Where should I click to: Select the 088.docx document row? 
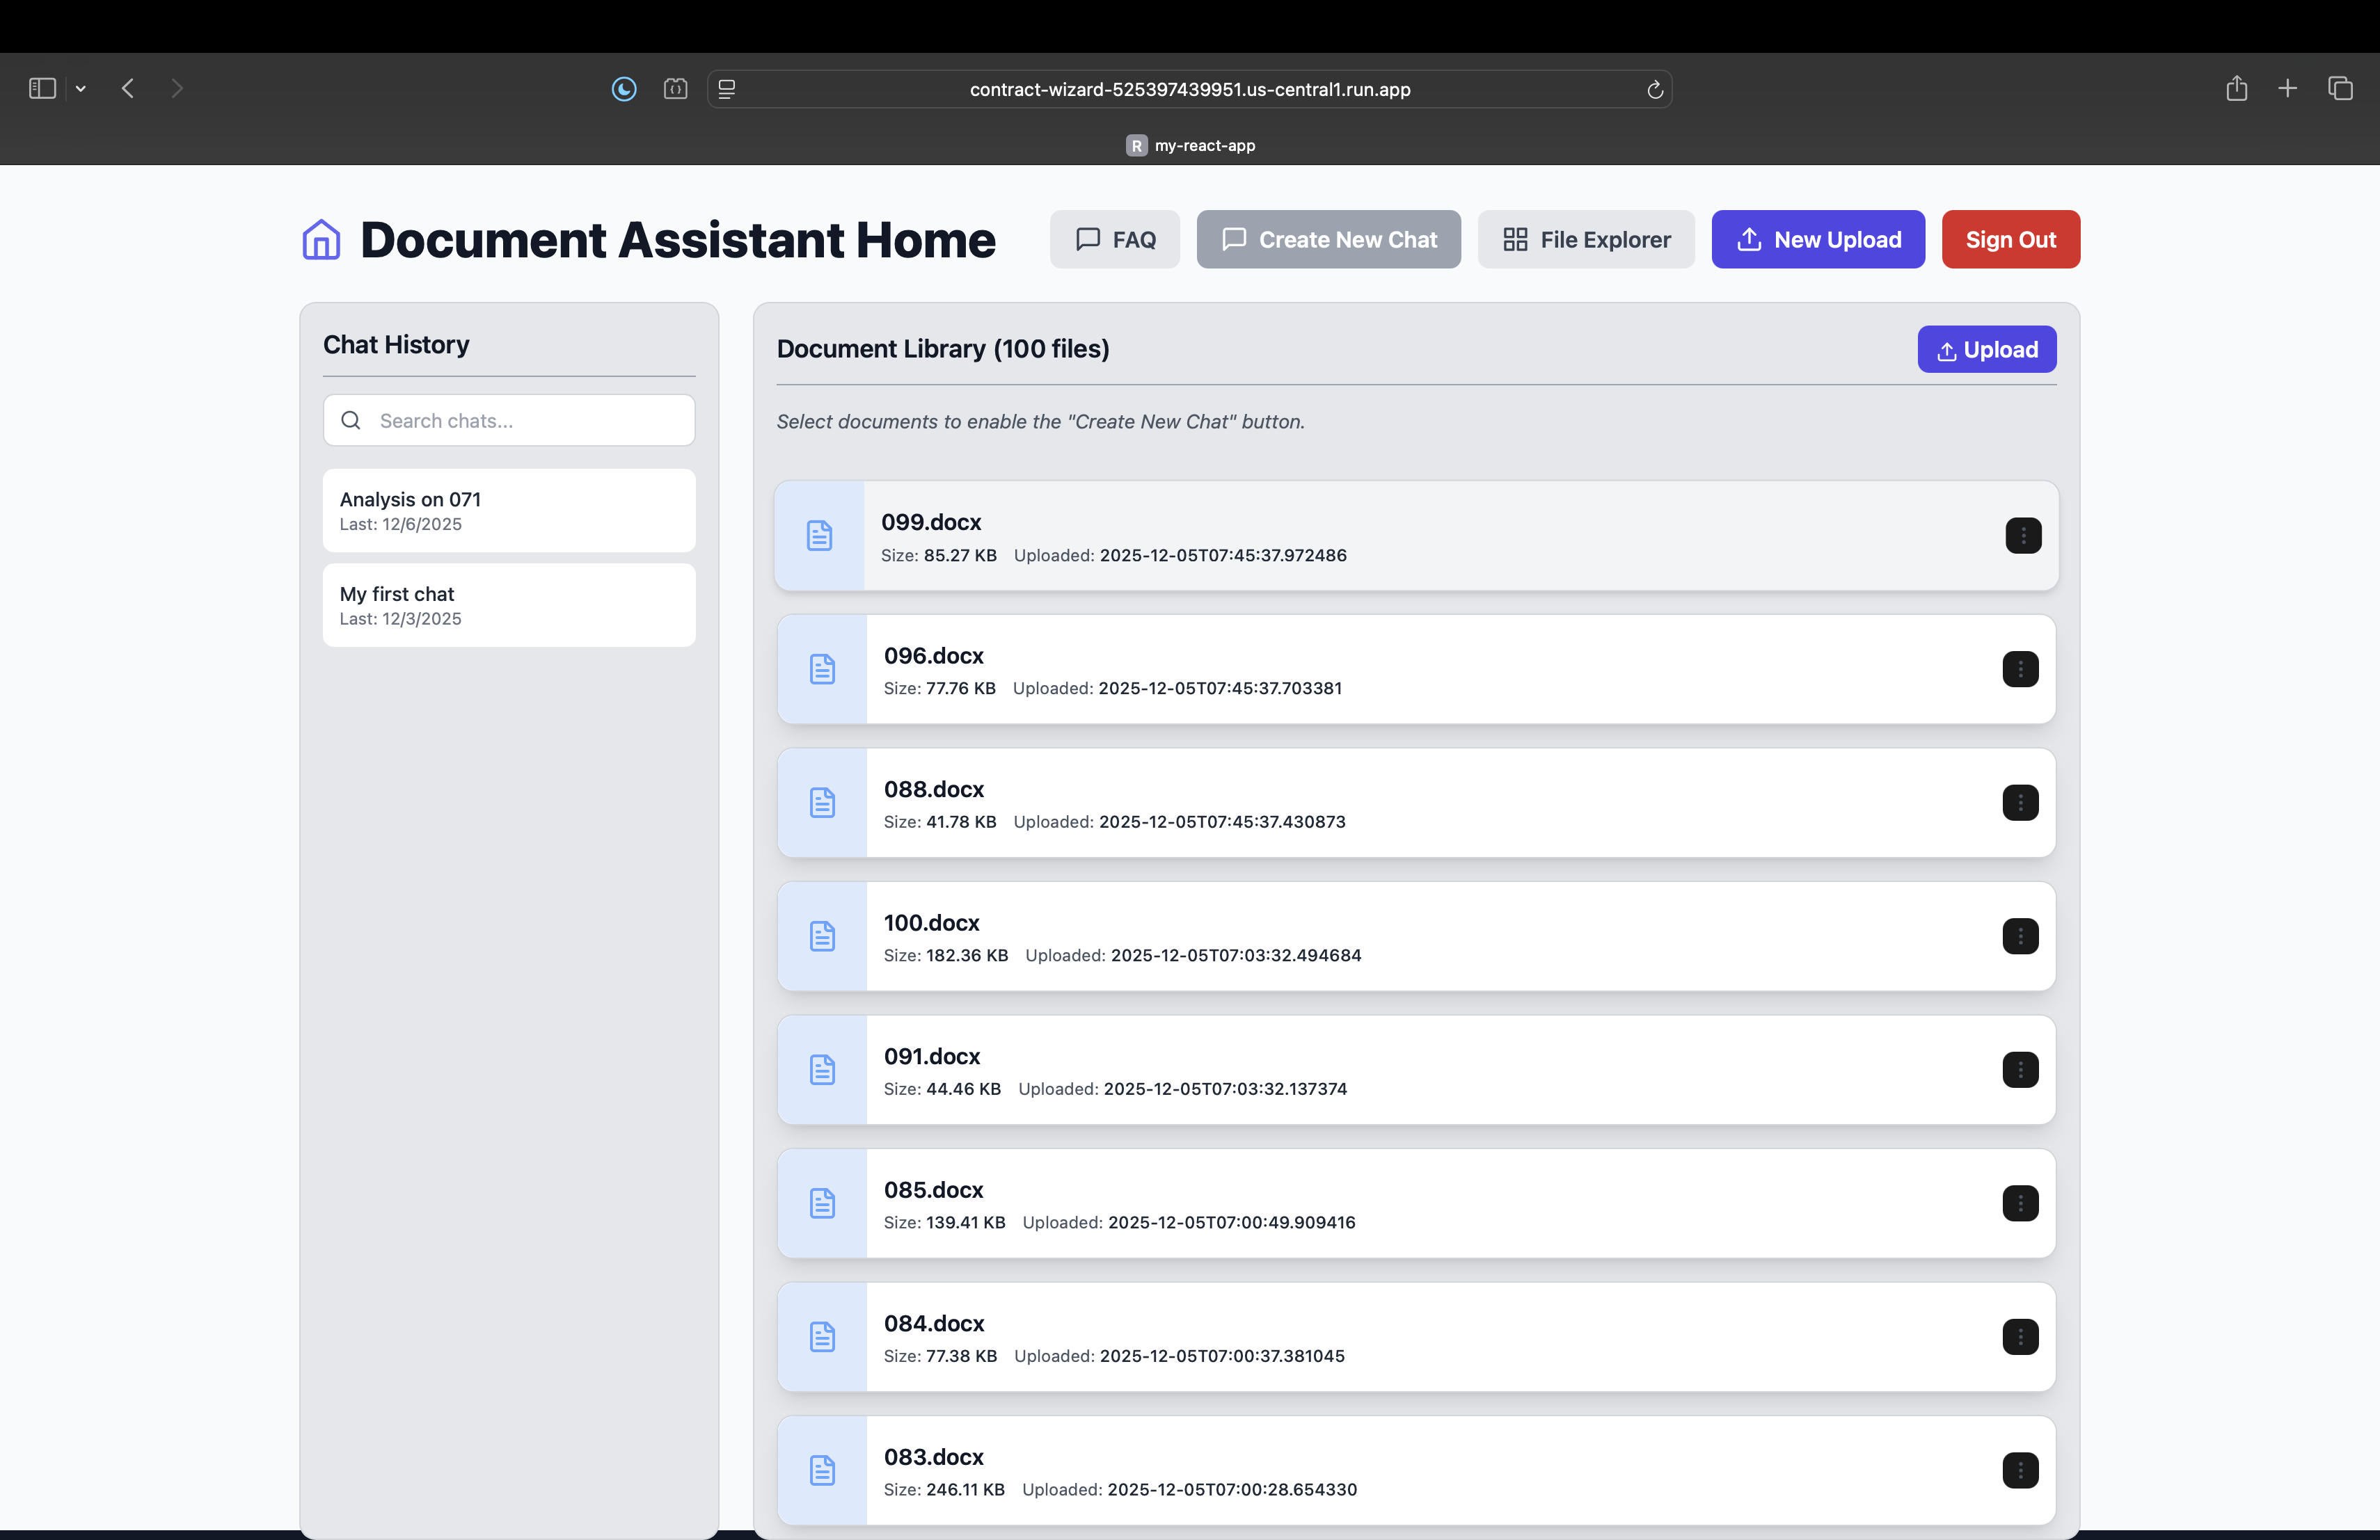[1400, 803]
